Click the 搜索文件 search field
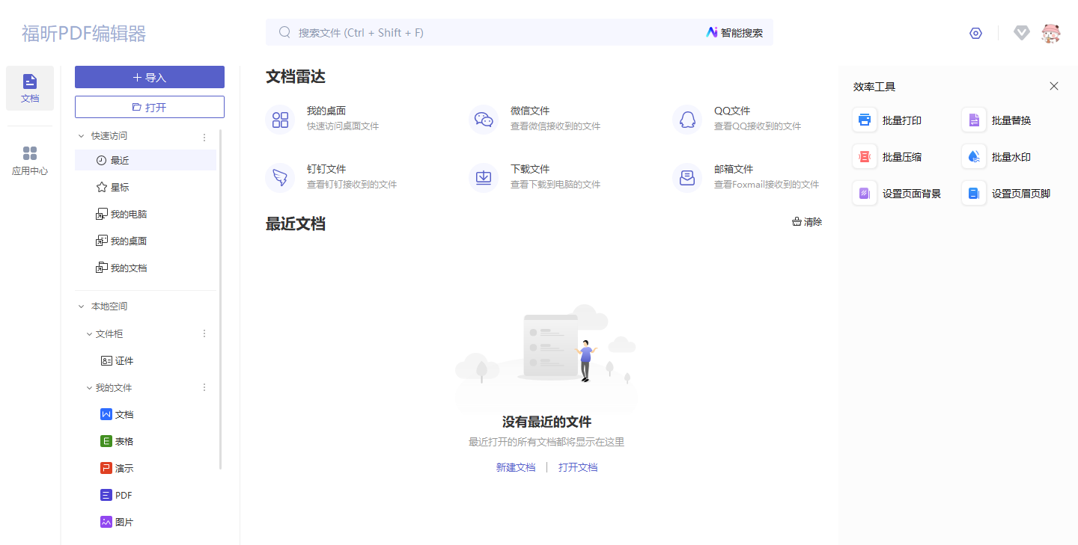 (494, 33)
